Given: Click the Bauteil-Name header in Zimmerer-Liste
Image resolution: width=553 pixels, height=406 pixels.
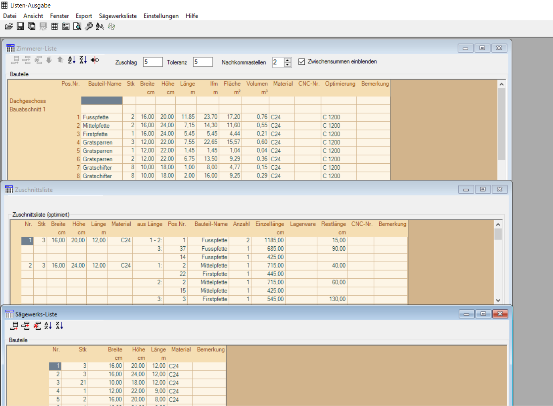Looking at the screenshot, I should [x=105, y=84].
